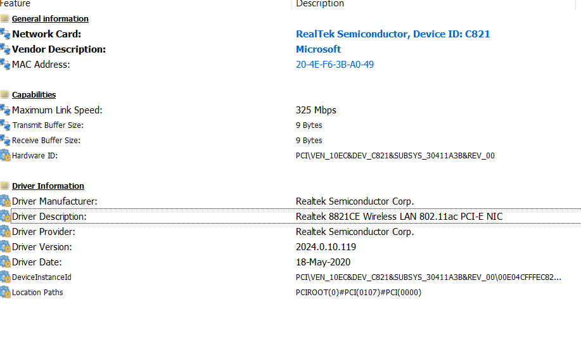The height and width of the screenshot is (349, 581).
Task: Click the MAC Address row icon
Action: tap(5, 65)
